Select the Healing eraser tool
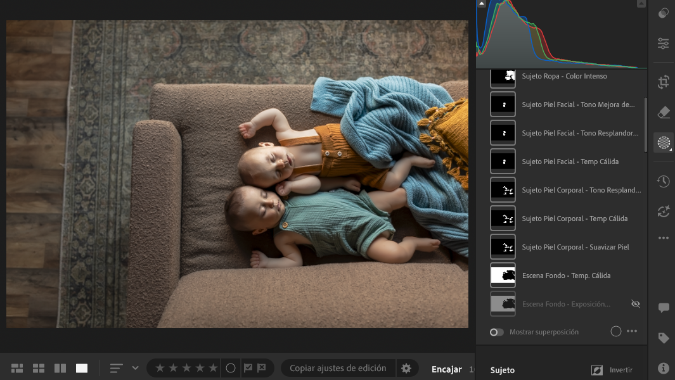675x380 pixels. point(663,112)
